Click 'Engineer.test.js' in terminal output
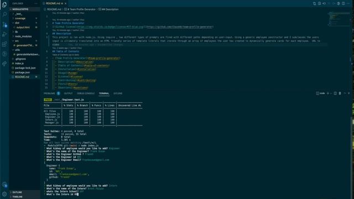This screenshot has width=354, height=199. pos(73,99)
